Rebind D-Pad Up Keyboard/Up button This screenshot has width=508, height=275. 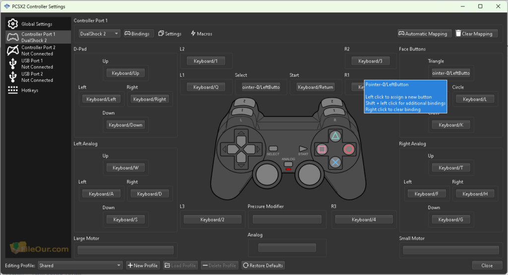pos(126,73)
